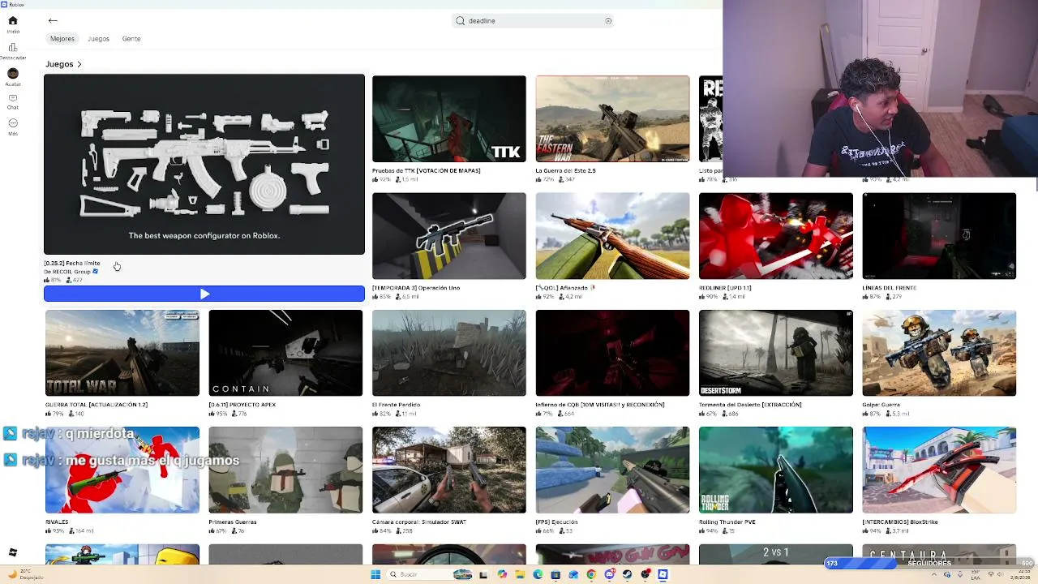Open the weather widget on the taskbar
Viewport: 1038px width, 584px height.
point(26,574)
